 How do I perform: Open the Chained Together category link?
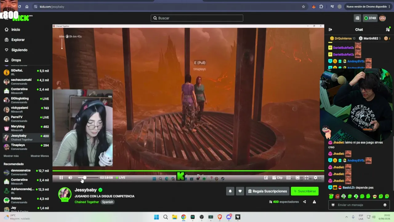87,202
